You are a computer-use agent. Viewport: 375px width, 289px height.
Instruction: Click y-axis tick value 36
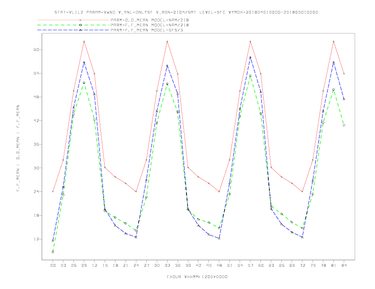coord(36,144)
